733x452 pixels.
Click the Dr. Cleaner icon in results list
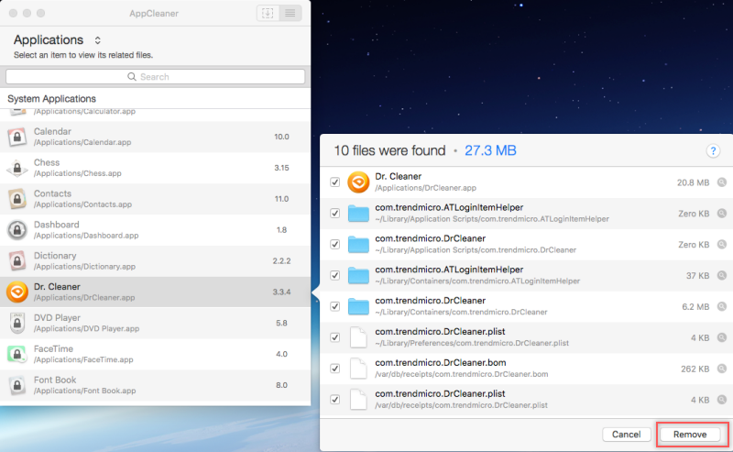(x=358, y=182)
